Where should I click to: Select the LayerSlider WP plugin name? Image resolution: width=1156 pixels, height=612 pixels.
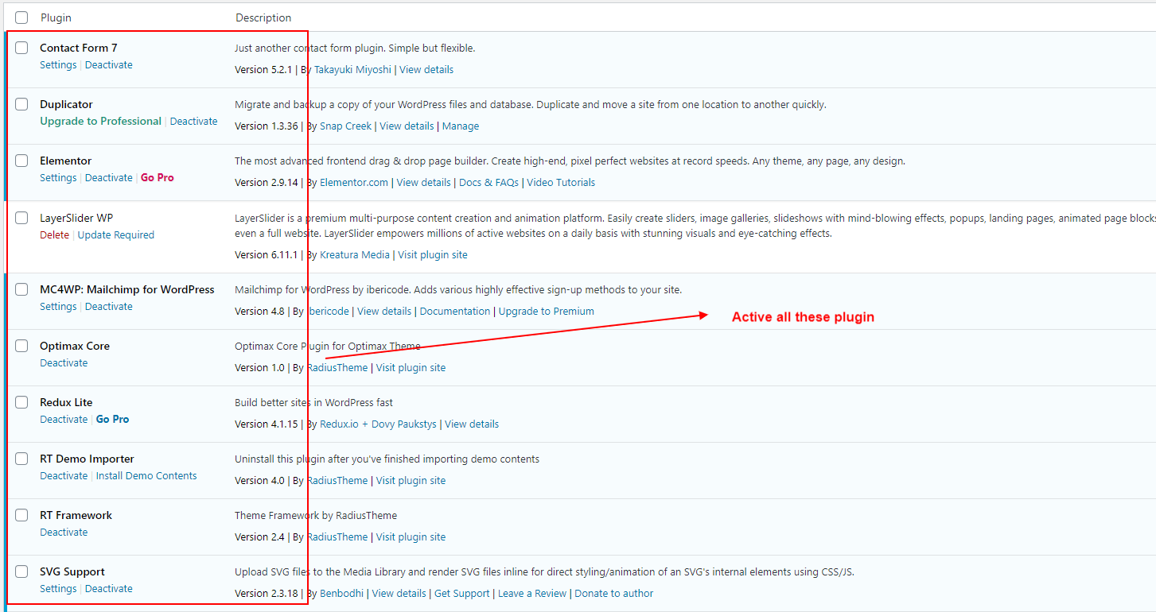76,218
